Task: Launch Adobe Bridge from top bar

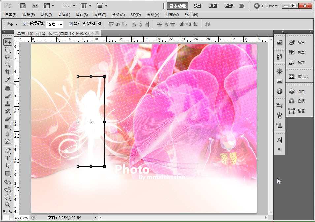Action: click(23, 6)
